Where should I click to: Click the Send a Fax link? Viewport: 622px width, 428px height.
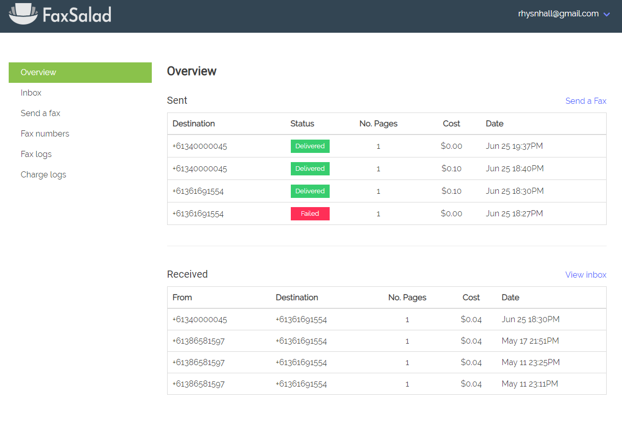[586, 101]
